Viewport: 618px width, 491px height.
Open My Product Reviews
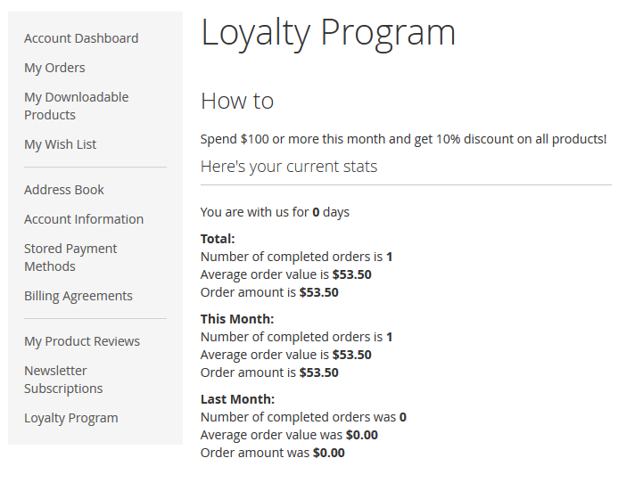(82, 341)
